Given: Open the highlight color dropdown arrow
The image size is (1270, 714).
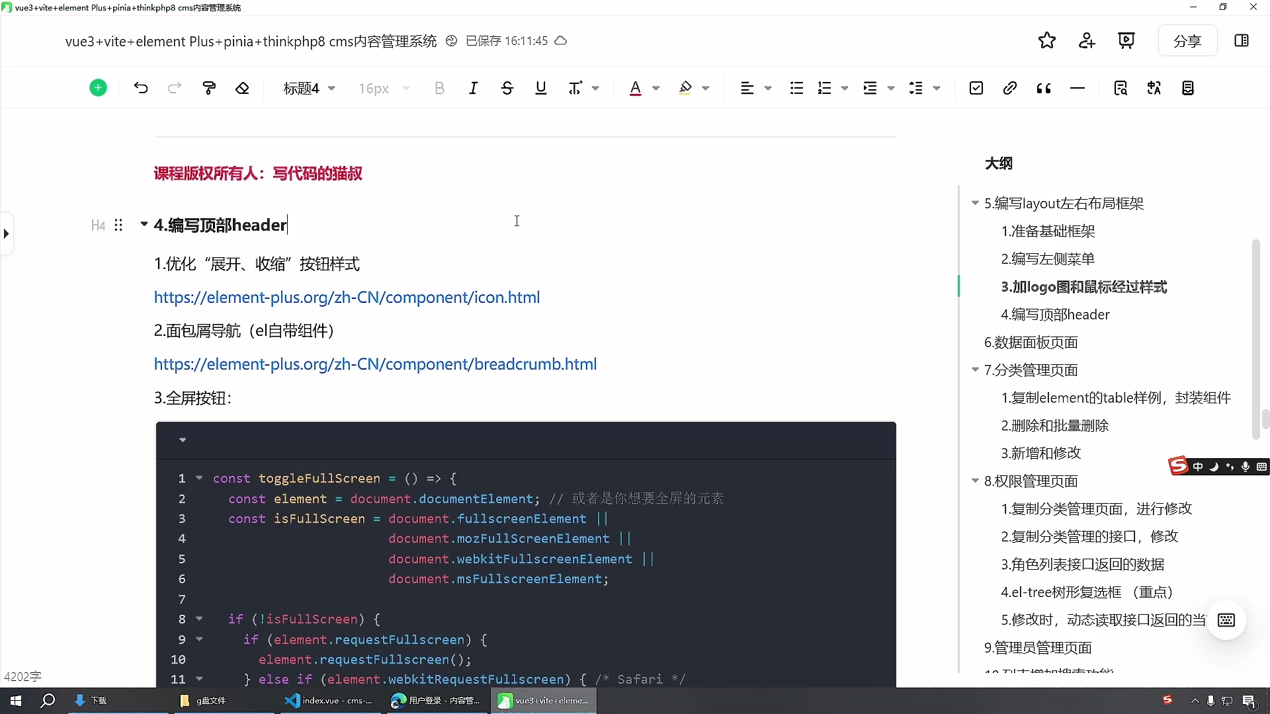Looking at the screenshot, I should click(x=706, y=88).
